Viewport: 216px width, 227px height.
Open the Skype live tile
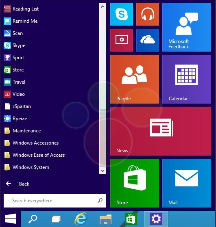pos(122,14)
